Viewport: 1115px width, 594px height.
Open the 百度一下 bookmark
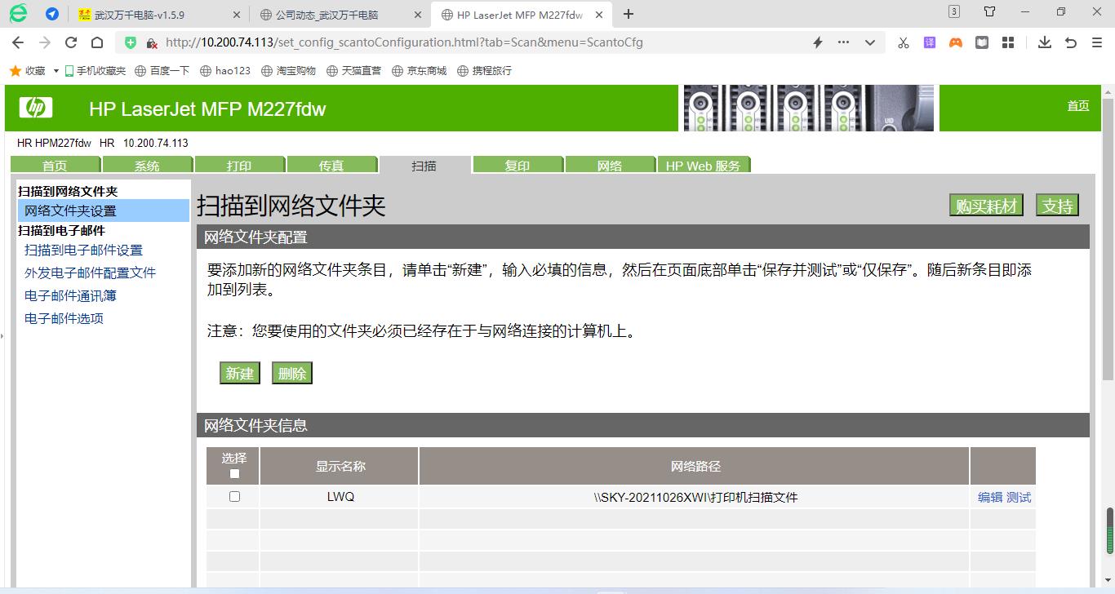[162, 71]
